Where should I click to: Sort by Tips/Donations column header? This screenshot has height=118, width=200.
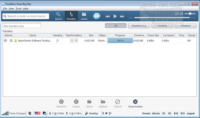74,35
